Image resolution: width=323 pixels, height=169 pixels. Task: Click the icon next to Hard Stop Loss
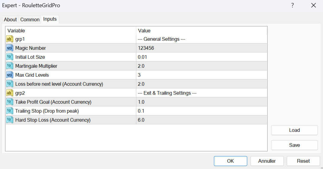click(x=10, y=120)
